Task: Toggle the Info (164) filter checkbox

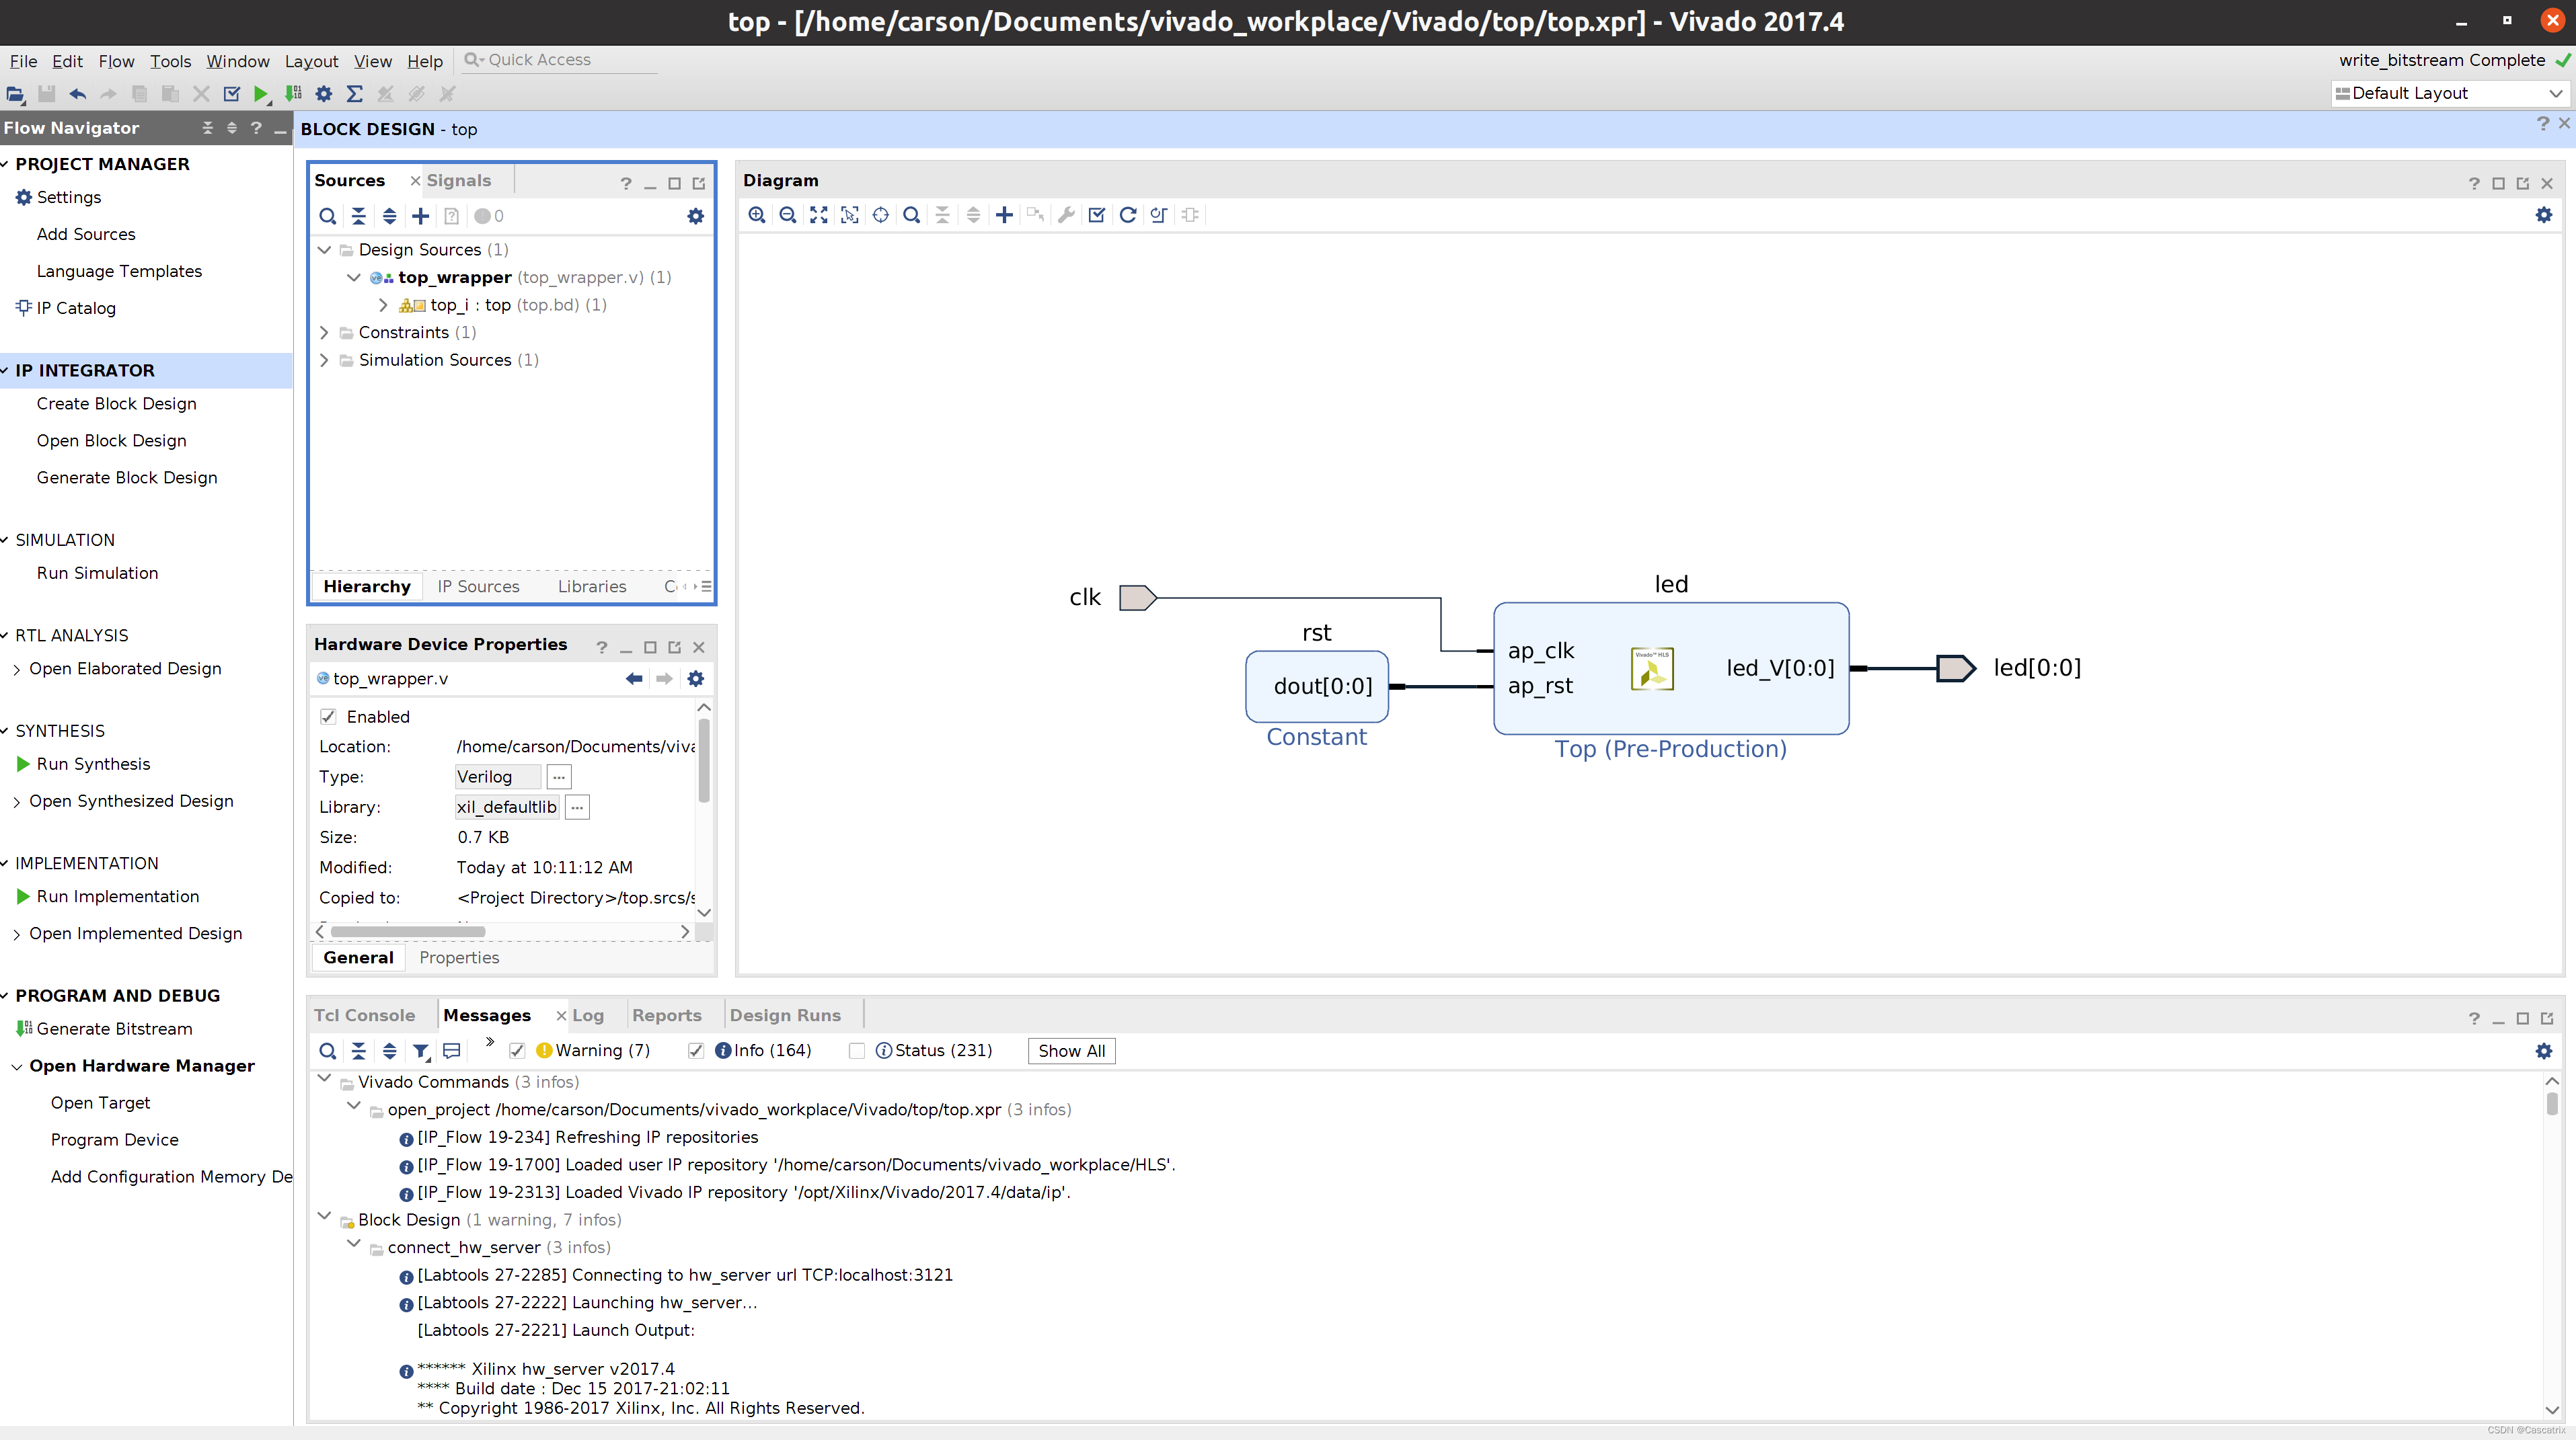Action: [696, 1050]
